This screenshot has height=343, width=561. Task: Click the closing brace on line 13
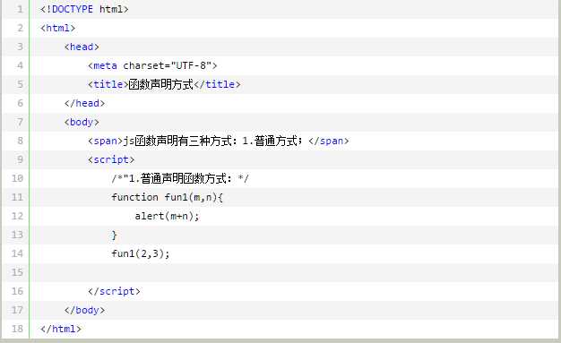tap(114, 235)
